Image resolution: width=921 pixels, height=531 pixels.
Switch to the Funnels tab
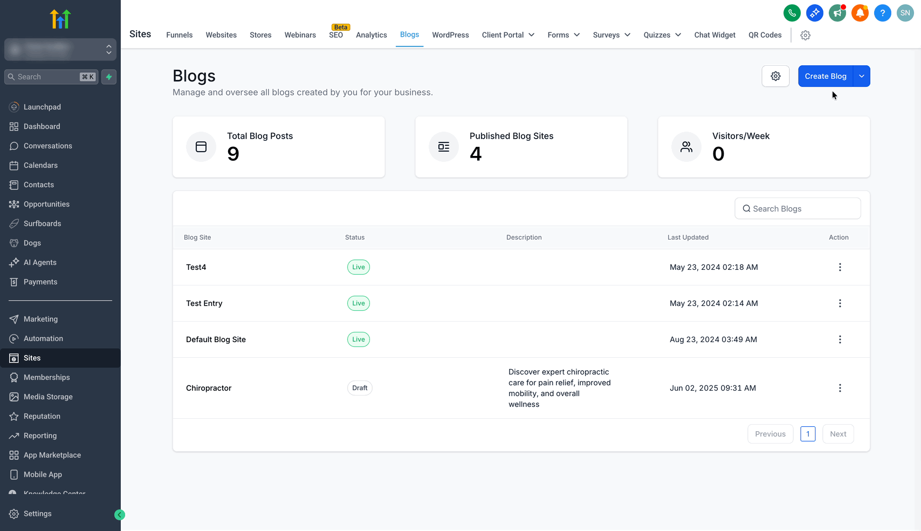pyautogui.click(x=179, y=35)
